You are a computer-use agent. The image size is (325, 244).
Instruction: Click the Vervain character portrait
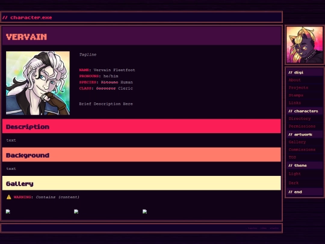[x=38, y=83]
